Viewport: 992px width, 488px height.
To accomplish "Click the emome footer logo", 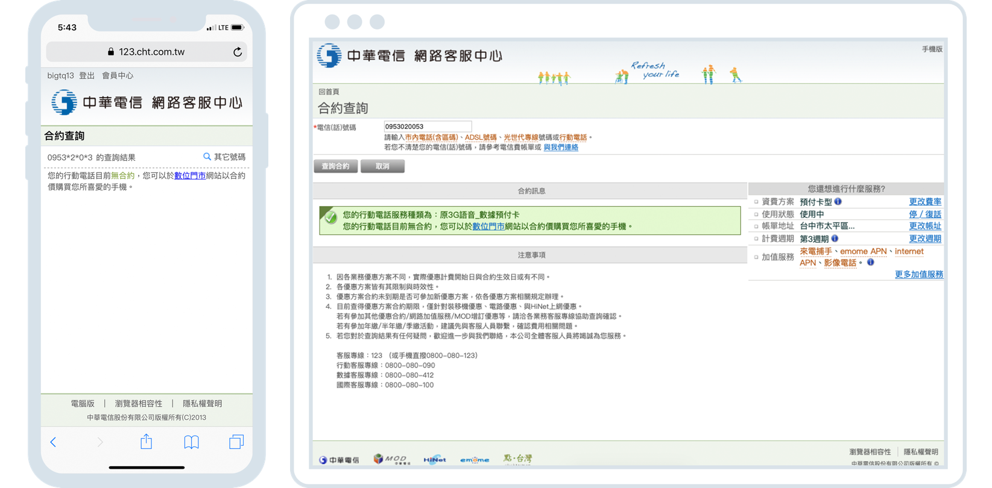I will tap(475, 460).
